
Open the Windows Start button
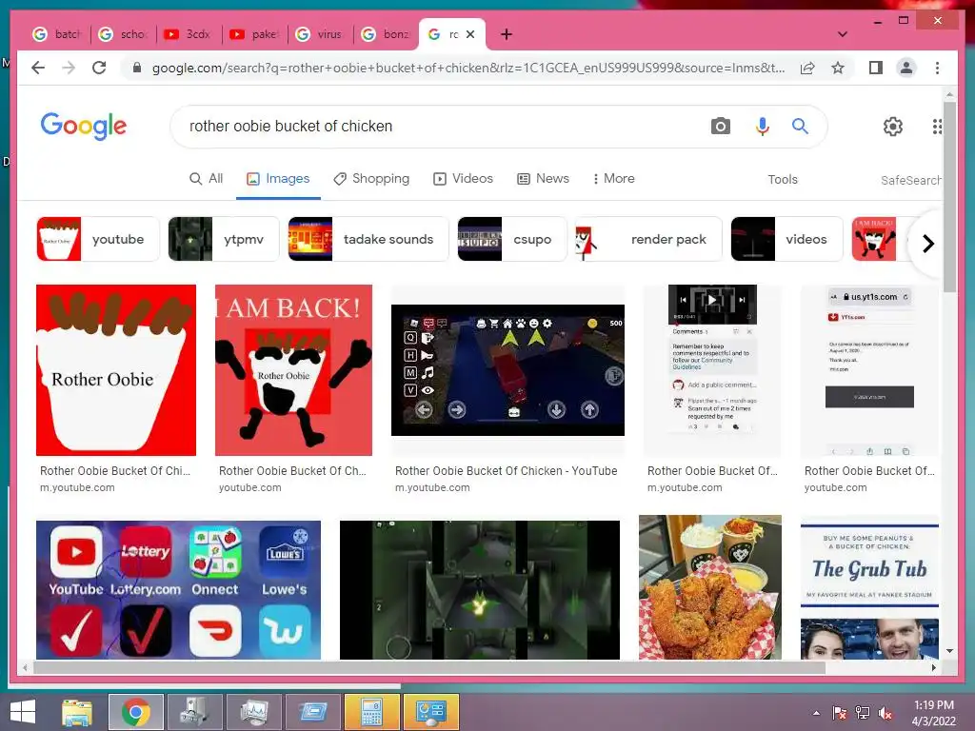point(23,712)
